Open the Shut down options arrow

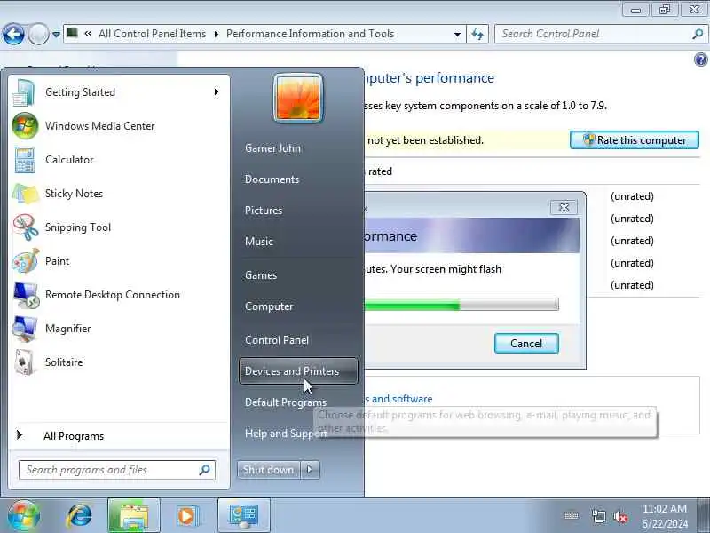pyautogui.click(x=310, y=470)
